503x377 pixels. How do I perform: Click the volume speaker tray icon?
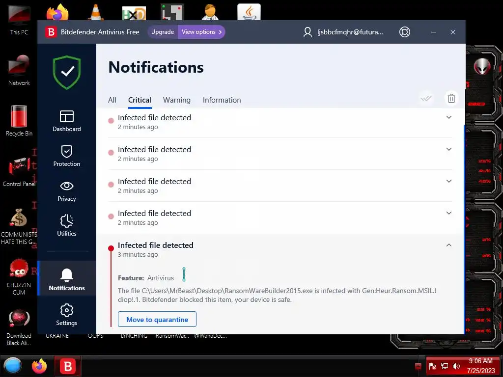click(456, 366)
